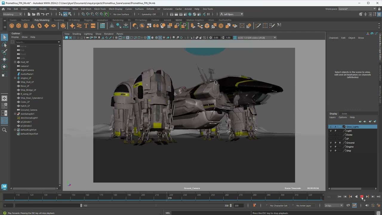Expand the Hull_HP node in Outliner
The width and height of the screenshot is (382, 215).
pyautogui.click(x=15, y=62)
